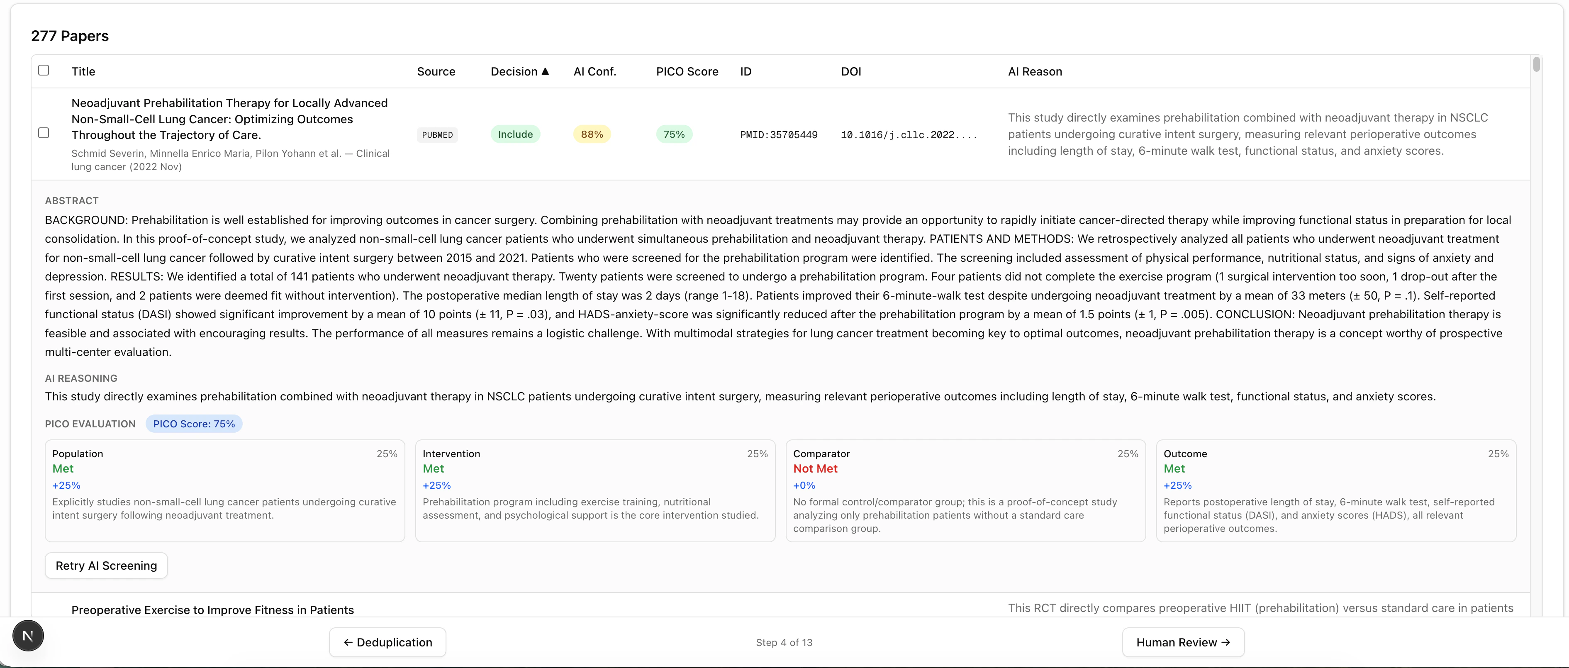Screen dimensions: 1569x668
Task: Click the 88% AI confidence badge
Action: point(591,134)
